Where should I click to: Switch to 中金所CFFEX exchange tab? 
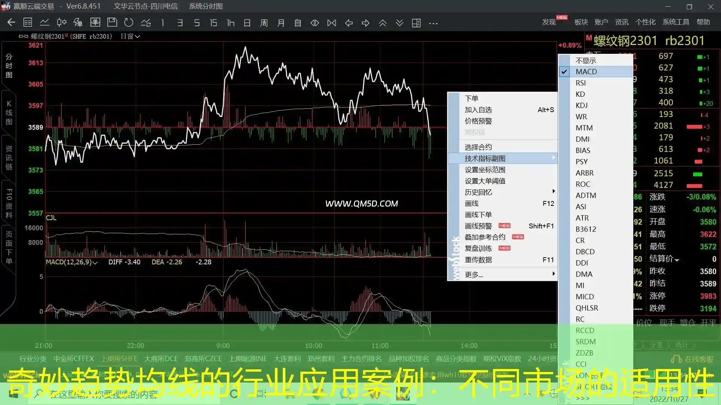point(74,359)
